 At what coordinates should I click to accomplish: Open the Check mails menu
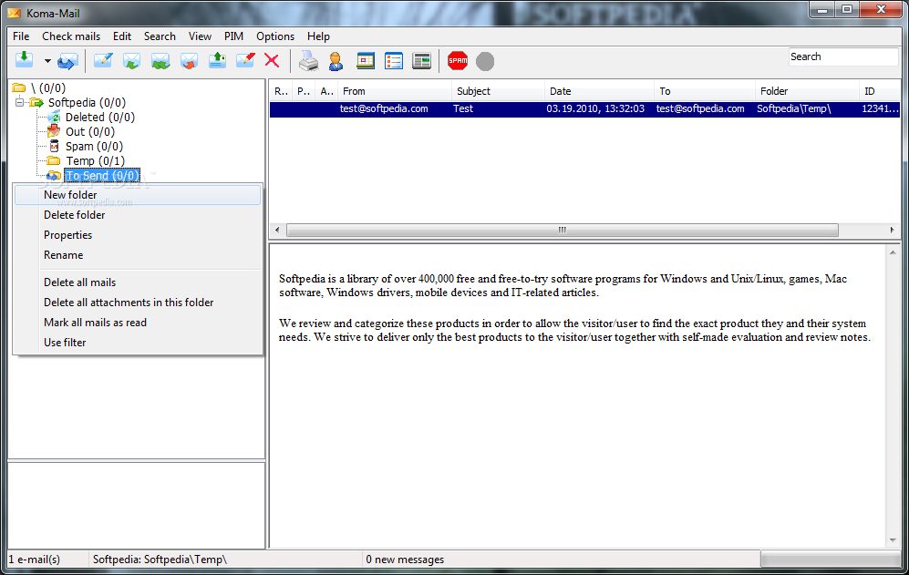pos(71,36)
